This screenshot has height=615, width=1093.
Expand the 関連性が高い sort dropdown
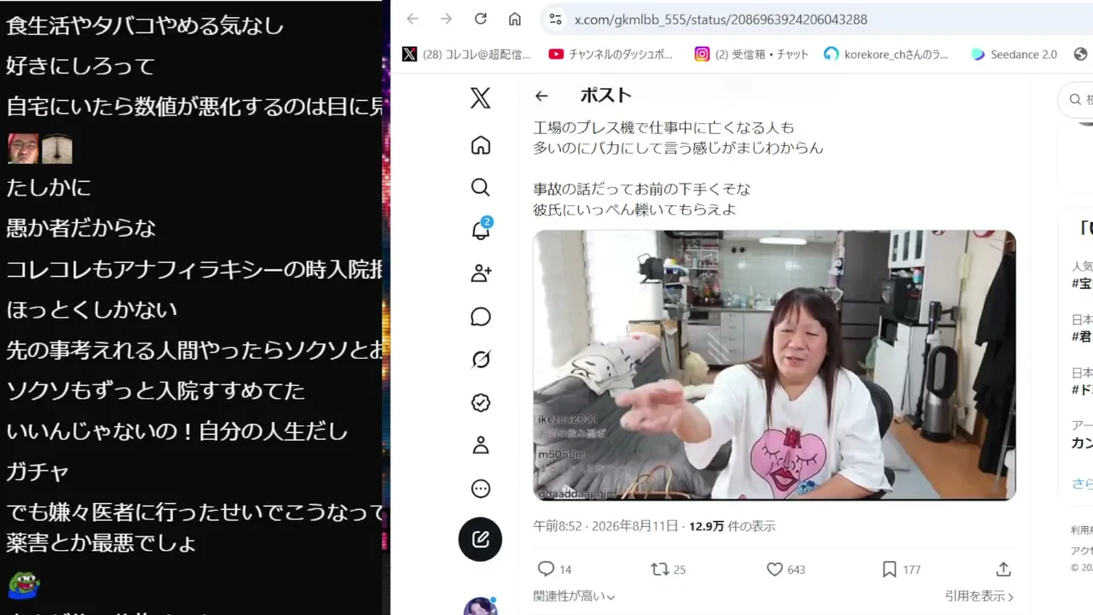tap(575, 596)
